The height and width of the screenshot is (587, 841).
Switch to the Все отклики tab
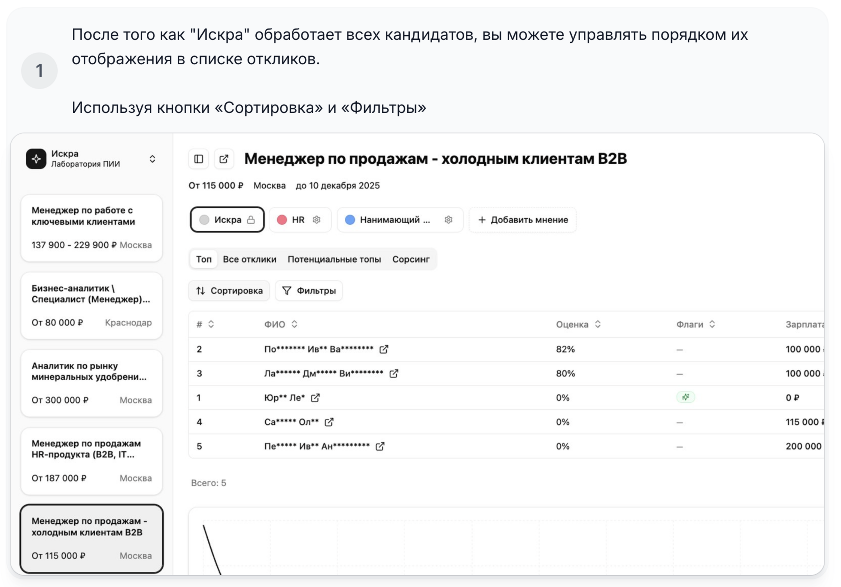[249, 259]
